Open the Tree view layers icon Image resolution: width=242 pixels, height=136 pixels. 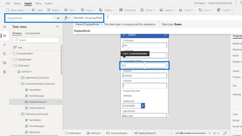(x=5, y=36)
